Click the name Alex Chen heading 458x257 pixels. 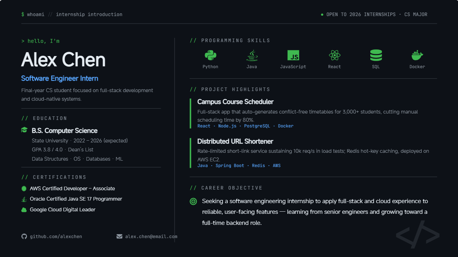(x=63, y=60)
